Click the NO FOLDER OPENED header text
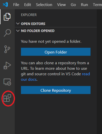 [x=38, y=31]
